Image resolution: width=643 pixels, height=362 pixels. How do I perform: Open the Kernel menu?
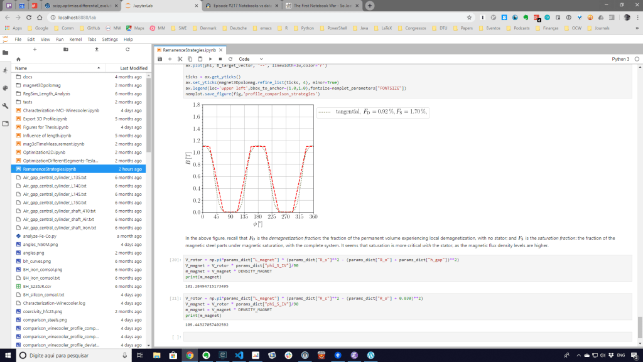tap(75, 39)
